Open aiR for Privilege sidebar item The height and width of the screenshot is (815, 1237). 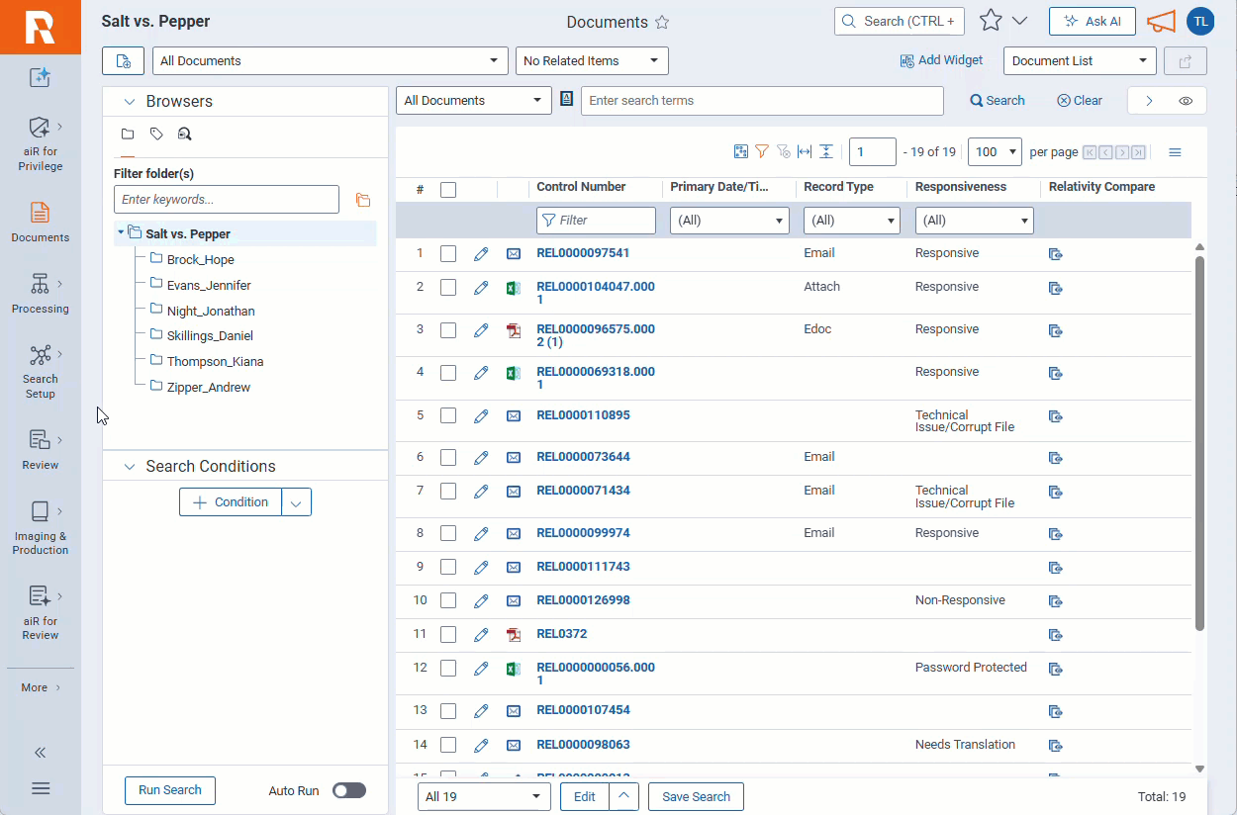[41, 143]
